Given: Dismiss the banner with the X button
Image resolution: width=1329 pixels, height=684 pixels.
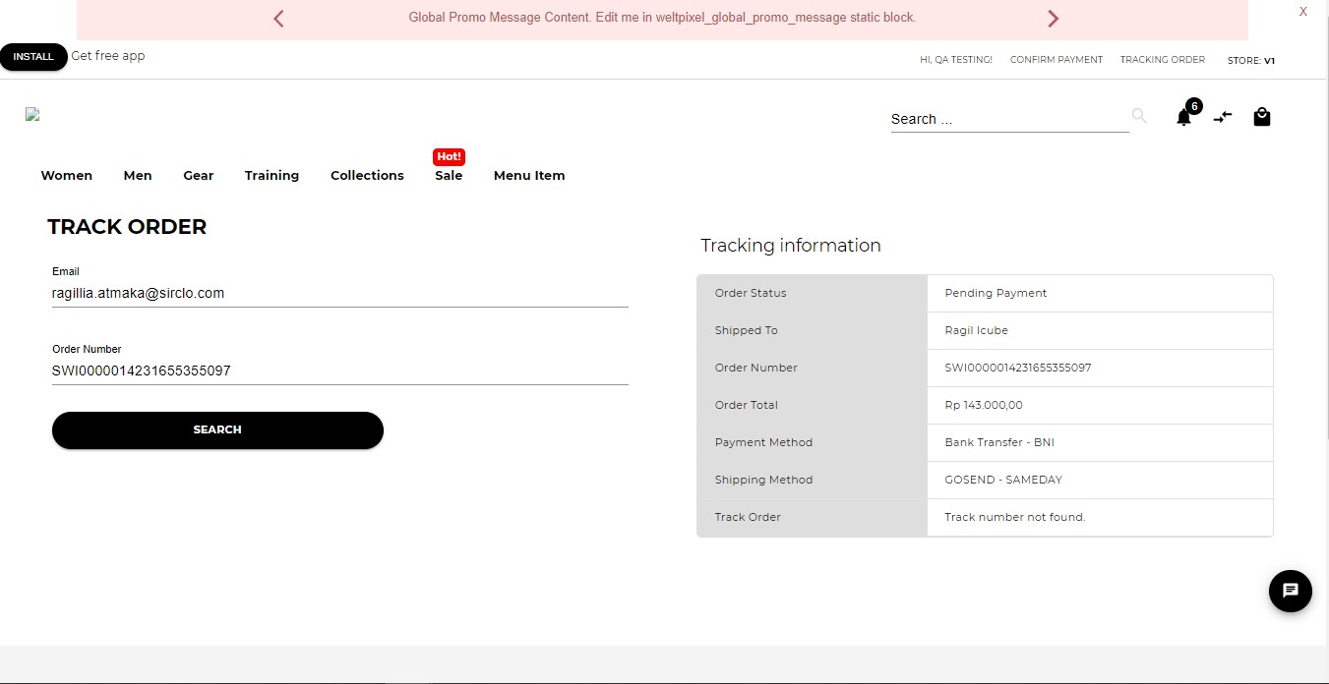Looking at the screenshot, I should [x=1303, y=11].
